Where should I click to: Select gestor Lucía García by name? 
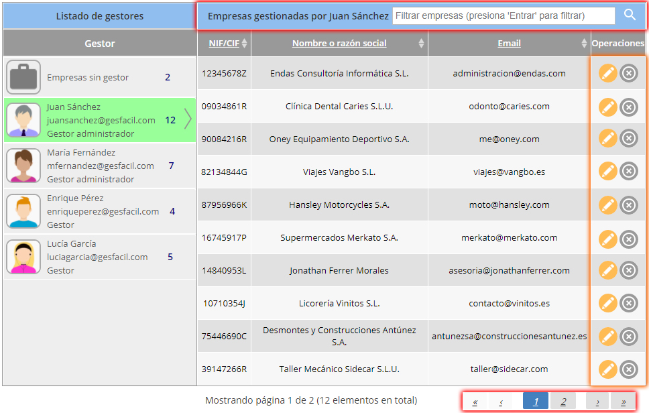click(x=72, y=243)
